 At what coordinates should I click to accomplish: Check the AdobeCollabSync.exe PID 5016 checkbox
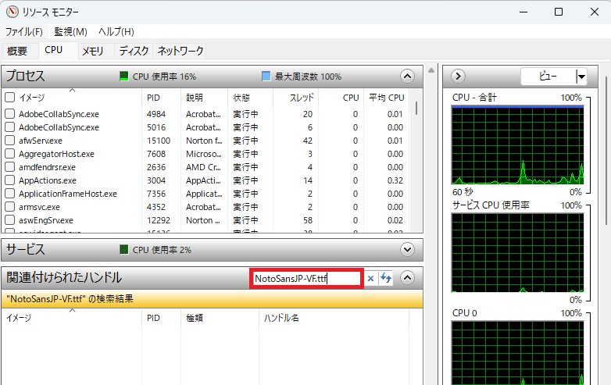(9, 127)
